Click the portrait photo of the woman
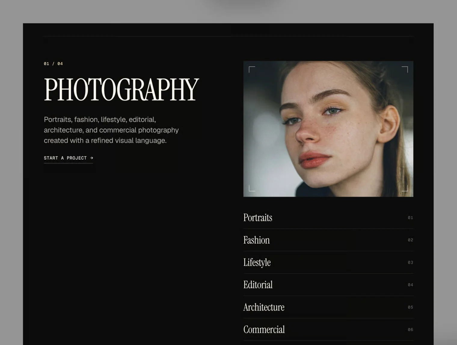 click(328, 129)
